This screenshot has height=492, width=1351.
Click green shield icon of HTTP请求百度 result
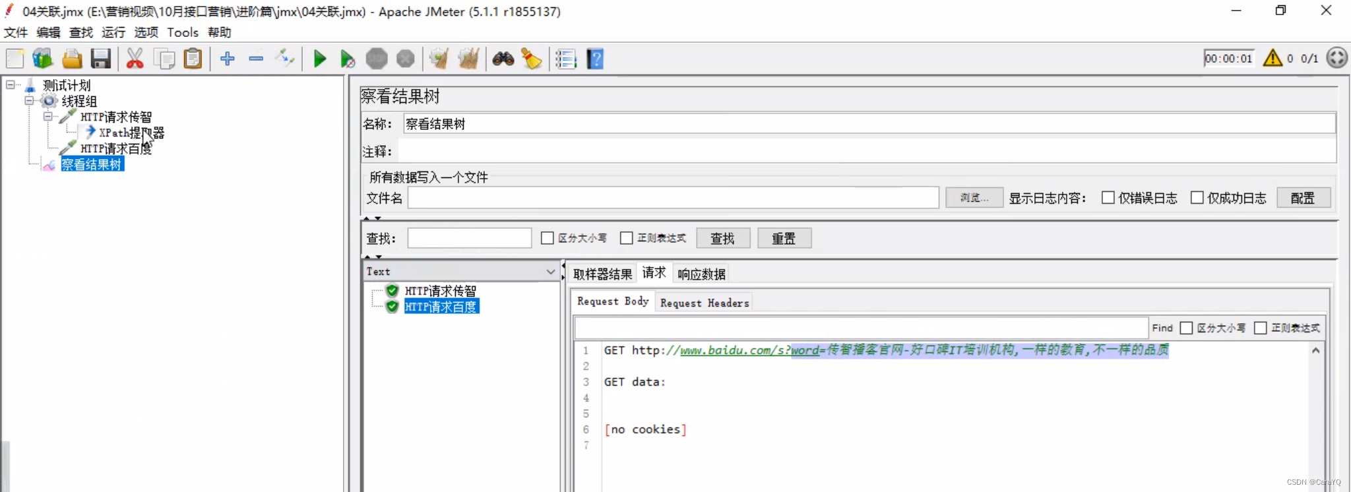click(x=393, y=306)
